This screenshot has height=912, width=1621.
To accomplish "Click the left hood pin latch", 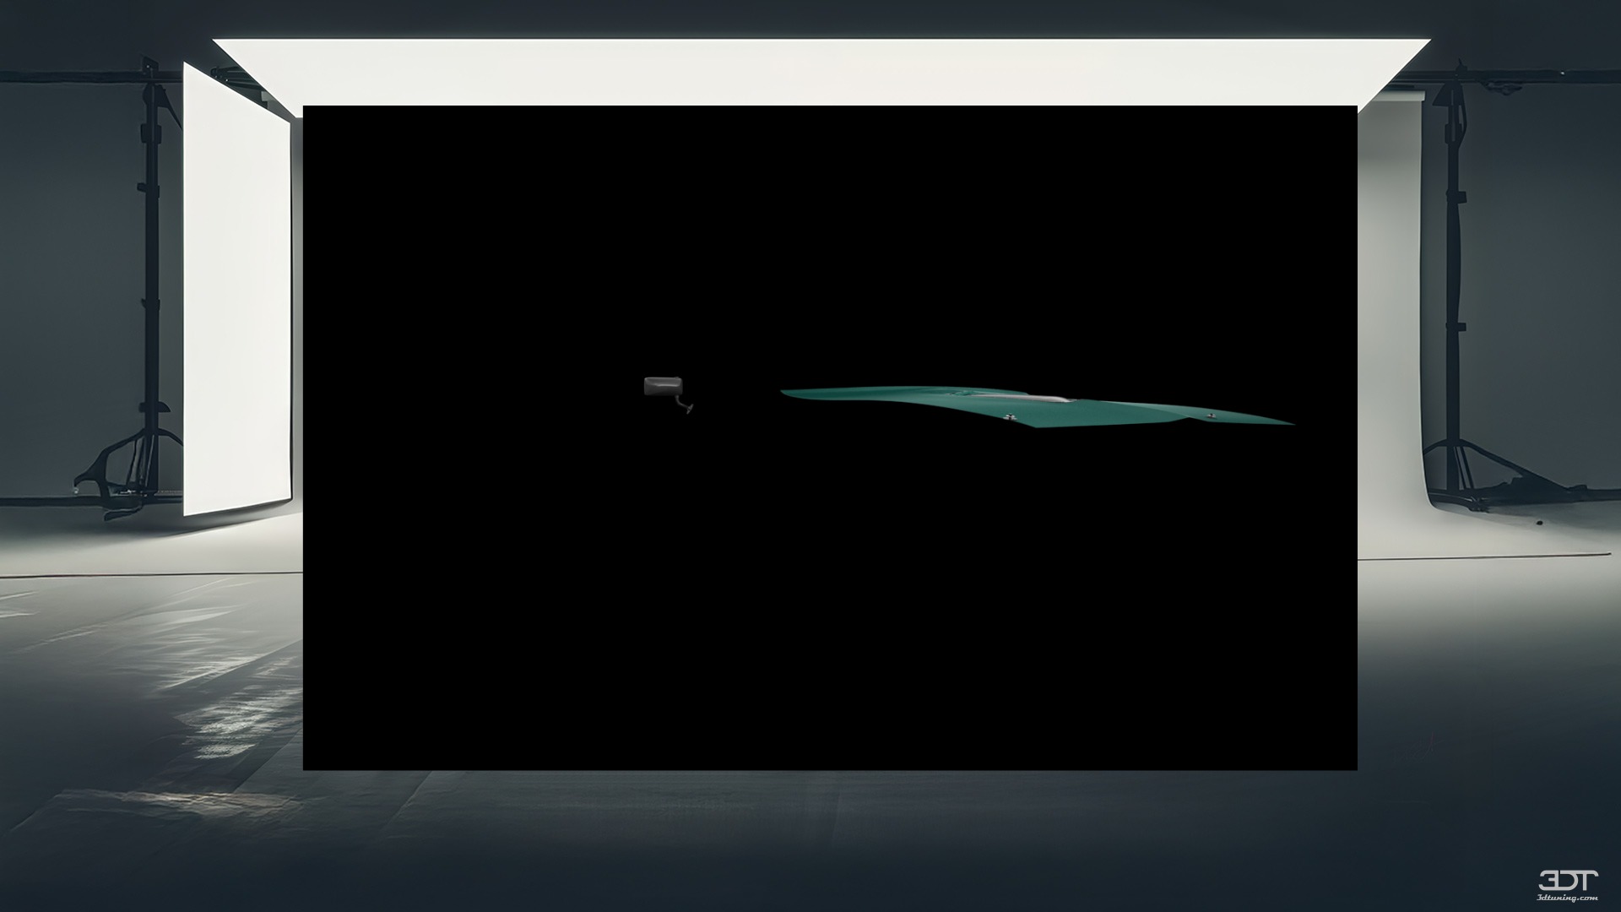I will (x=1009, y=416).
